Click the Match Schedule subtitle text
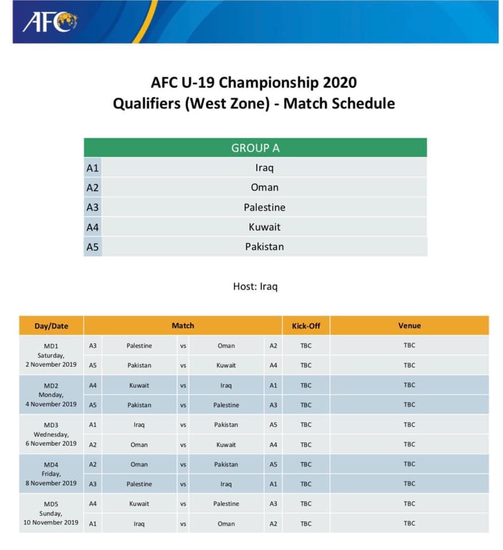503x550 pixels. 339,104
